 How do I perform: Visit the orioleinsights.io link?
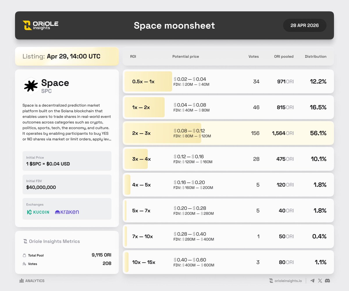click(x=288, y=281)
